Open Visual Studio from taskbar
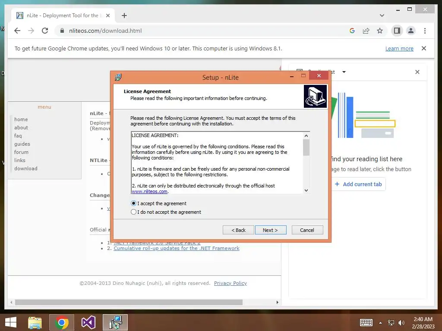Screen dimensions: 442x331 tap(88, 322)
